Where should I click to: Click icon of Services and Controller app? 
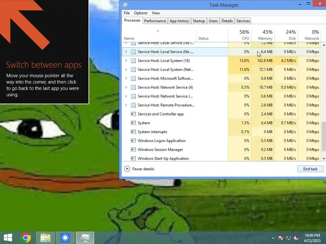coord(133,114)
